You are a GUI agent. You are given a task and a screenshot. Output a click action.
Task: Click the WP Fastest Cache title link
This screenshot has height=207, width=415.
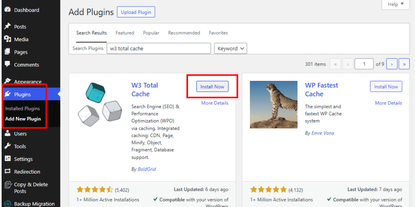(x=321, y=89)
